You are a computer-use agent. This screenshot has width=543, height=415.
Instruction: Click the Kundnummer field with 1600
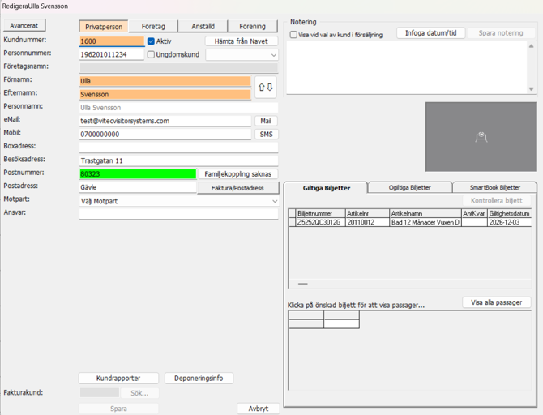(x=112, y=41)
